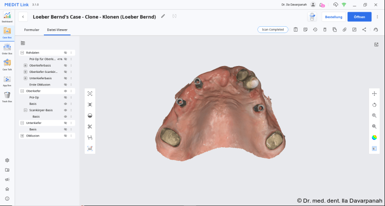Screen dimensions: 385x206
Task: Expand the Okklusion tree node
Action: coord(22,136)
